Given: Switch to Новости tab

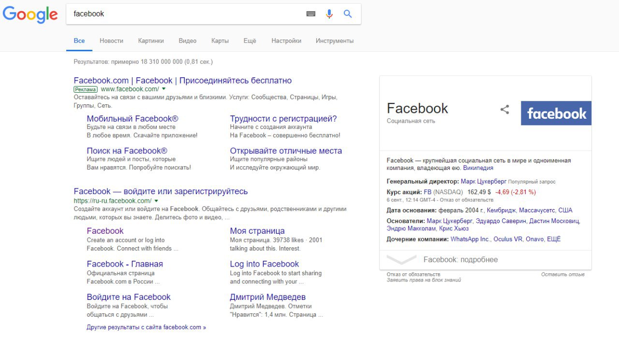Looking at the screenshot, I should (x=112, y=41).
